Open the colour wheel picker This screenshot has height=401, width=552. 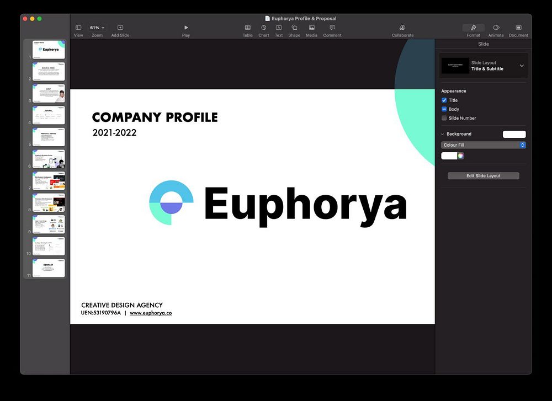click(460, 156)
